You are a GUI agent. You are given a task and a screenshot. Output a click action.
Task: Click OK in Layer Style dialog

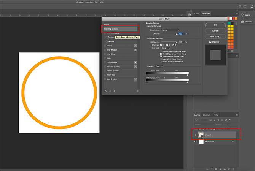(x=215, y=25)
